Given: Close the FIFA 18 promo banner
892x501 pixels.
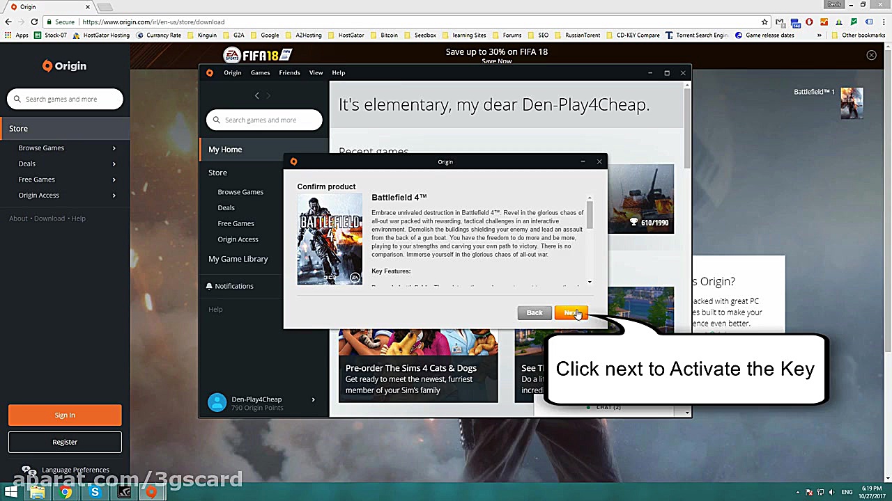Looking at the screenshot, I should point(871,55).
